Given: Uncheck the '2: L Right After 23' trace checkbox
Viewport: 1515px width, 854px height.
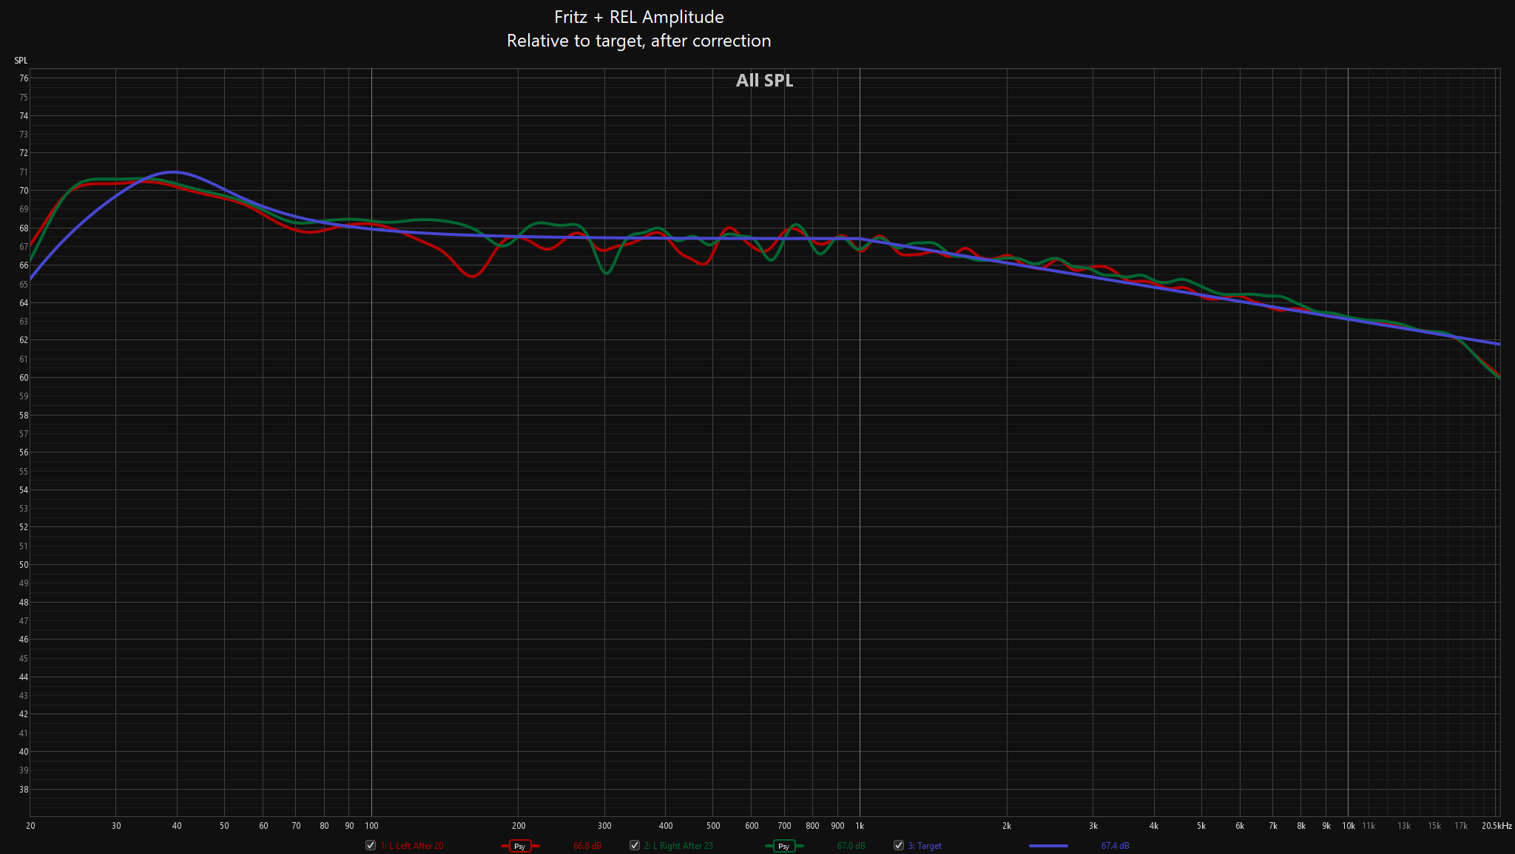Looking at the screenshot, I should pyautogui.click(x=635, y=845).
